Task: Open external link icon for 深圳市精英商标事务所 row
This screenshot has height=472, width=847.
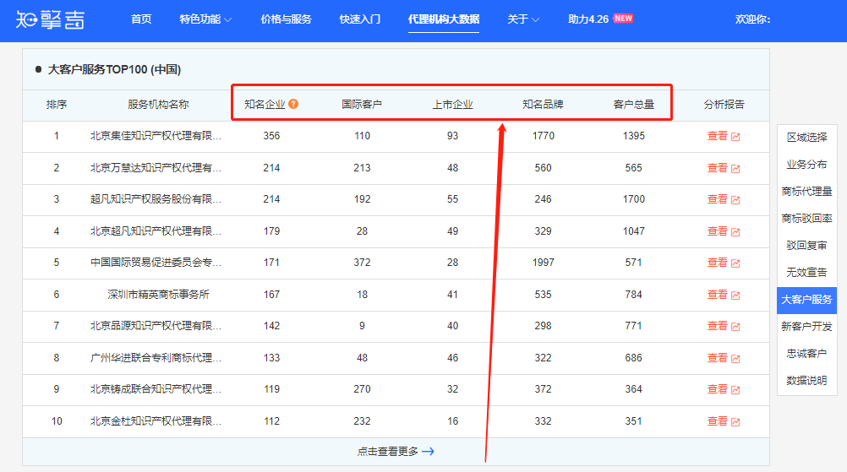Action: click(x=735, y=295)
